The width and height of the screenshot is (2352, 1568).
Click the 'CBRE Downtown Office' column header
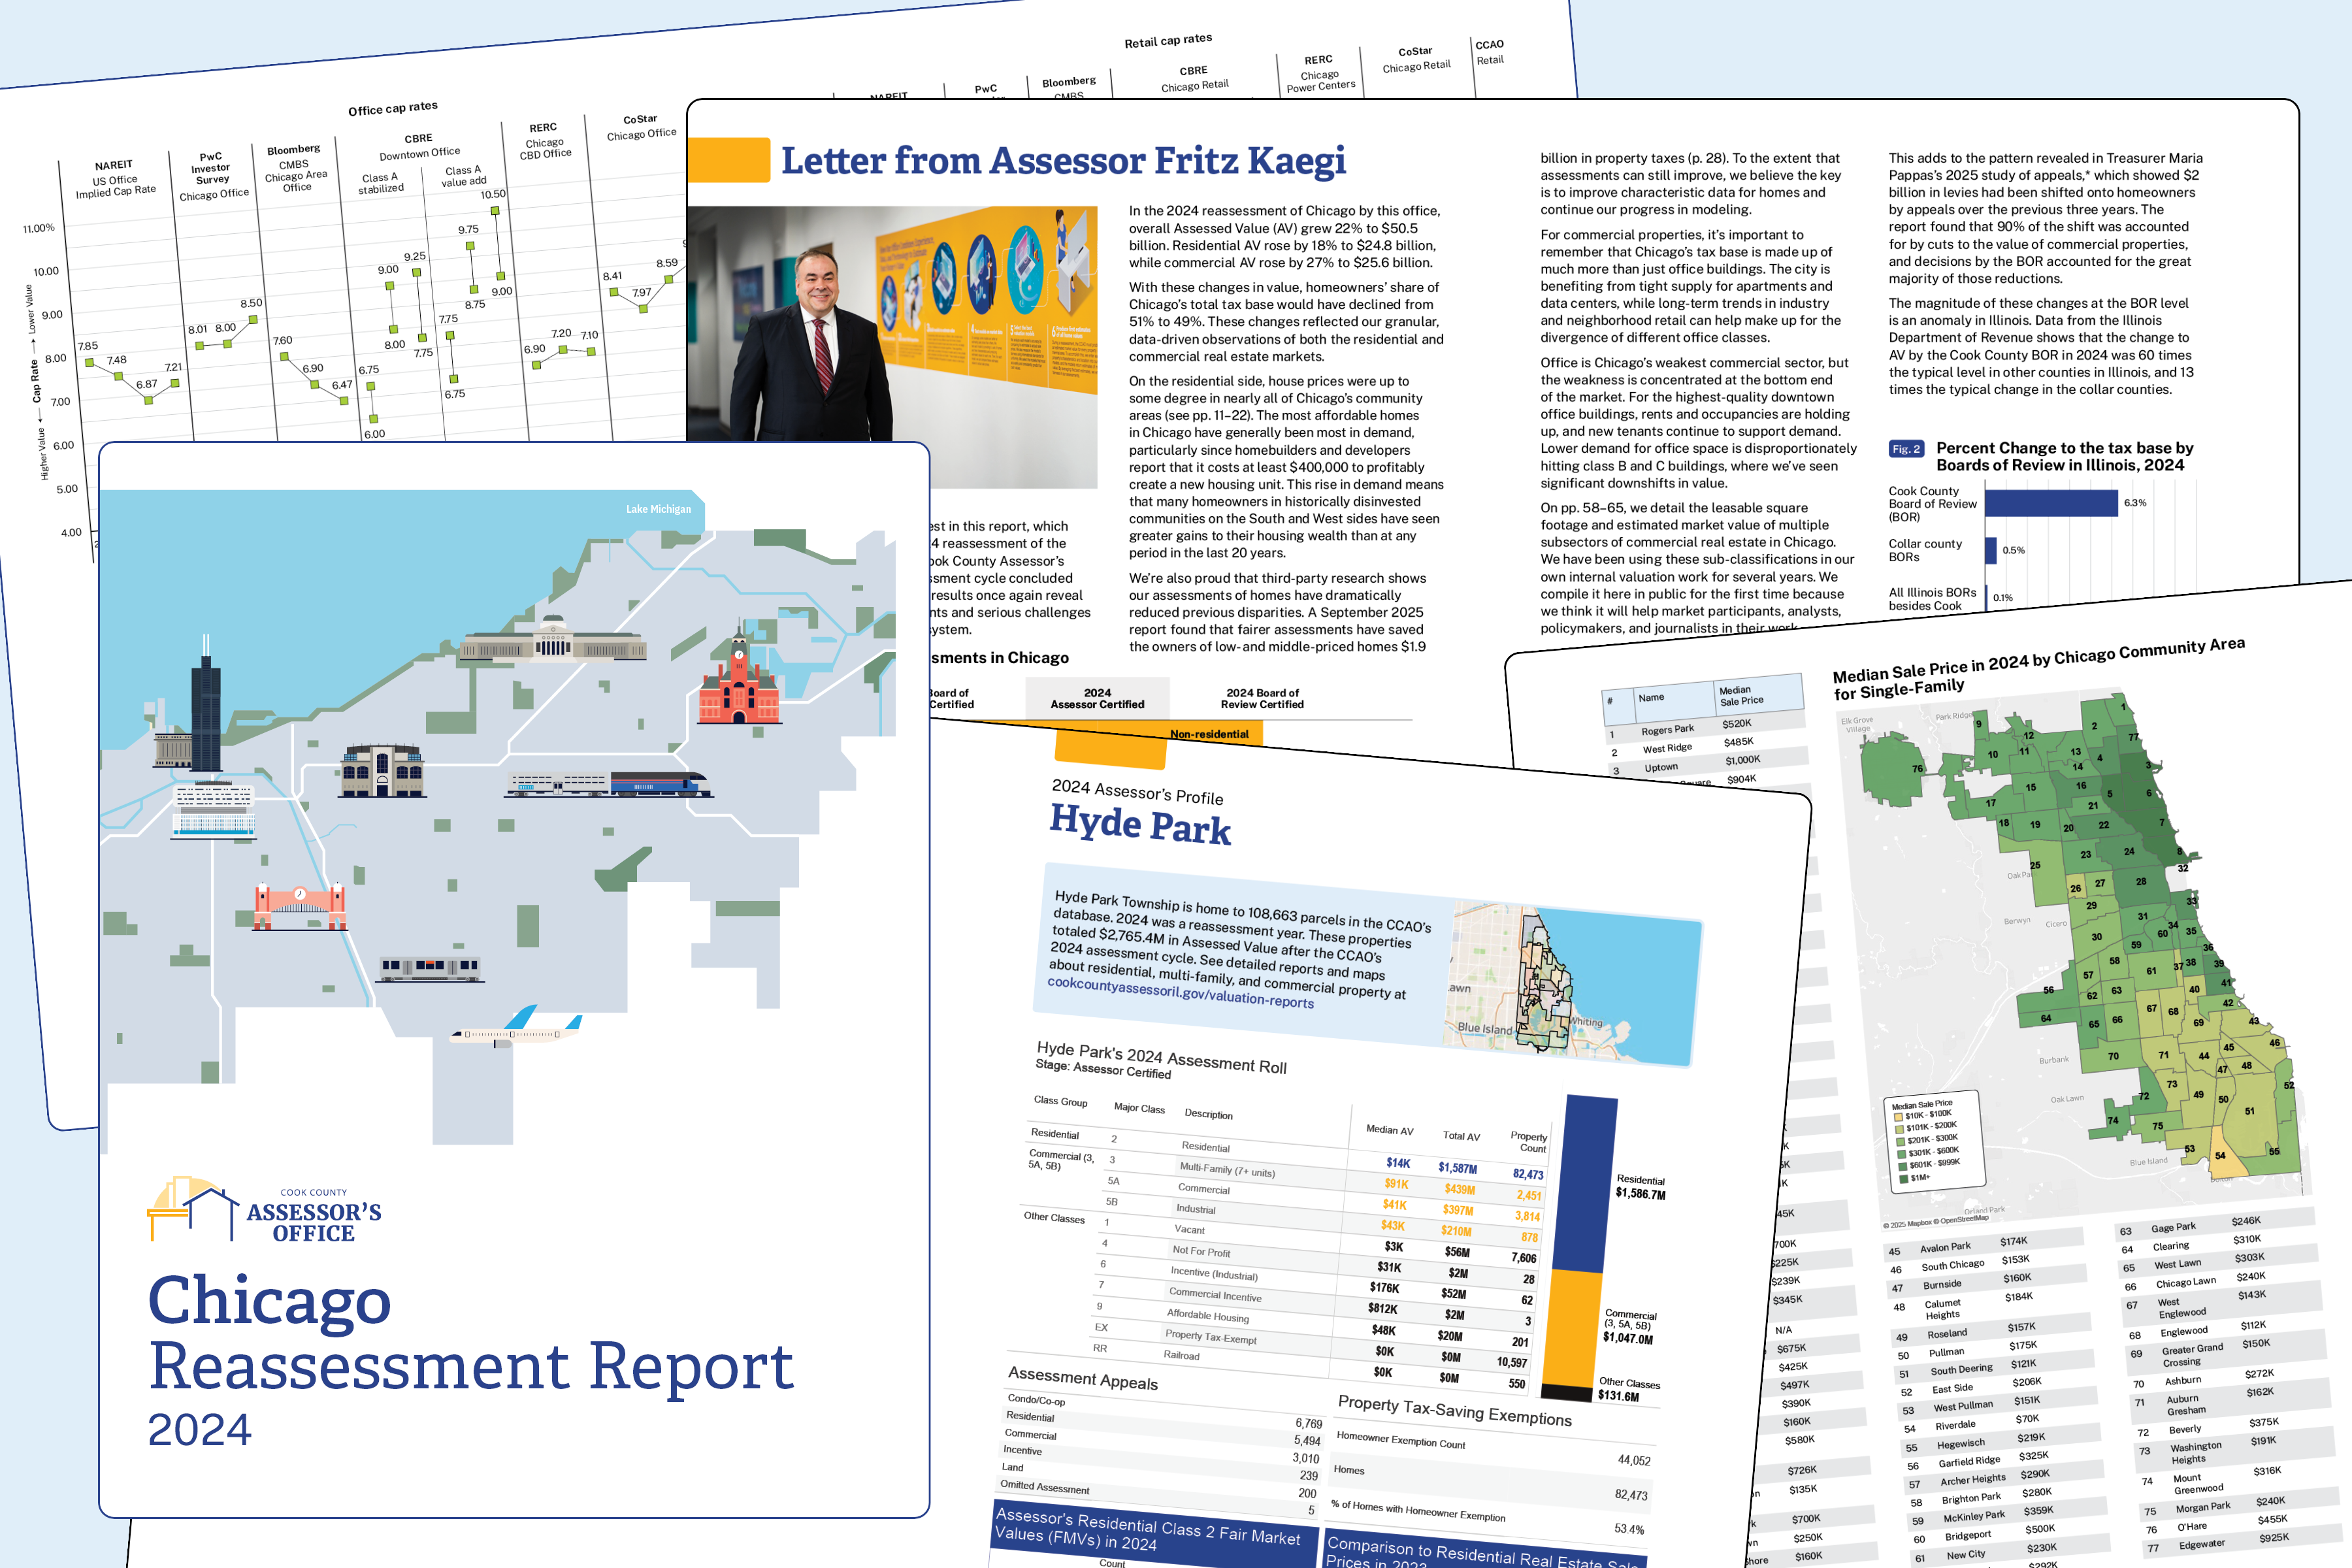419,146
